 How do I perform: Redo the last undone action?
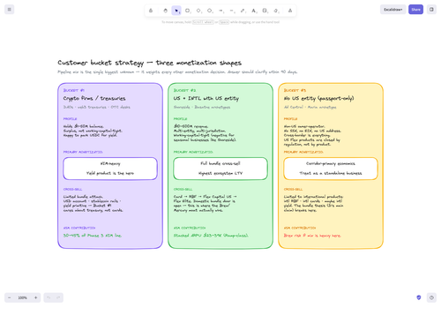tap(58, 297)
